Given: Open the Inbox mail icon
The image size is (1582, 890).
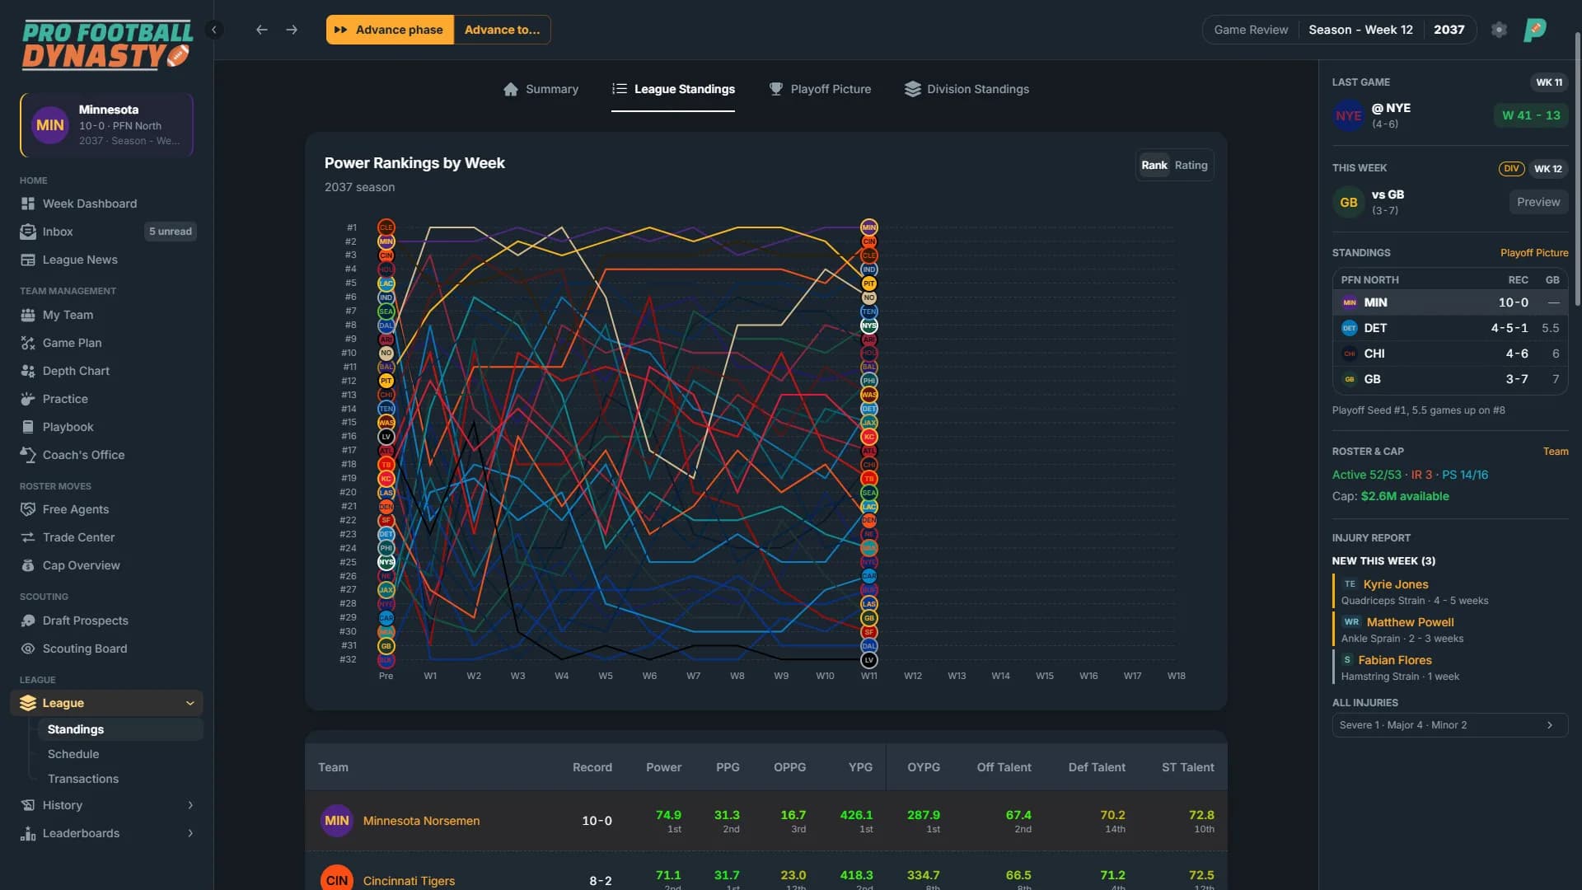Looking at the screenshot, I should tap(28, 232).
